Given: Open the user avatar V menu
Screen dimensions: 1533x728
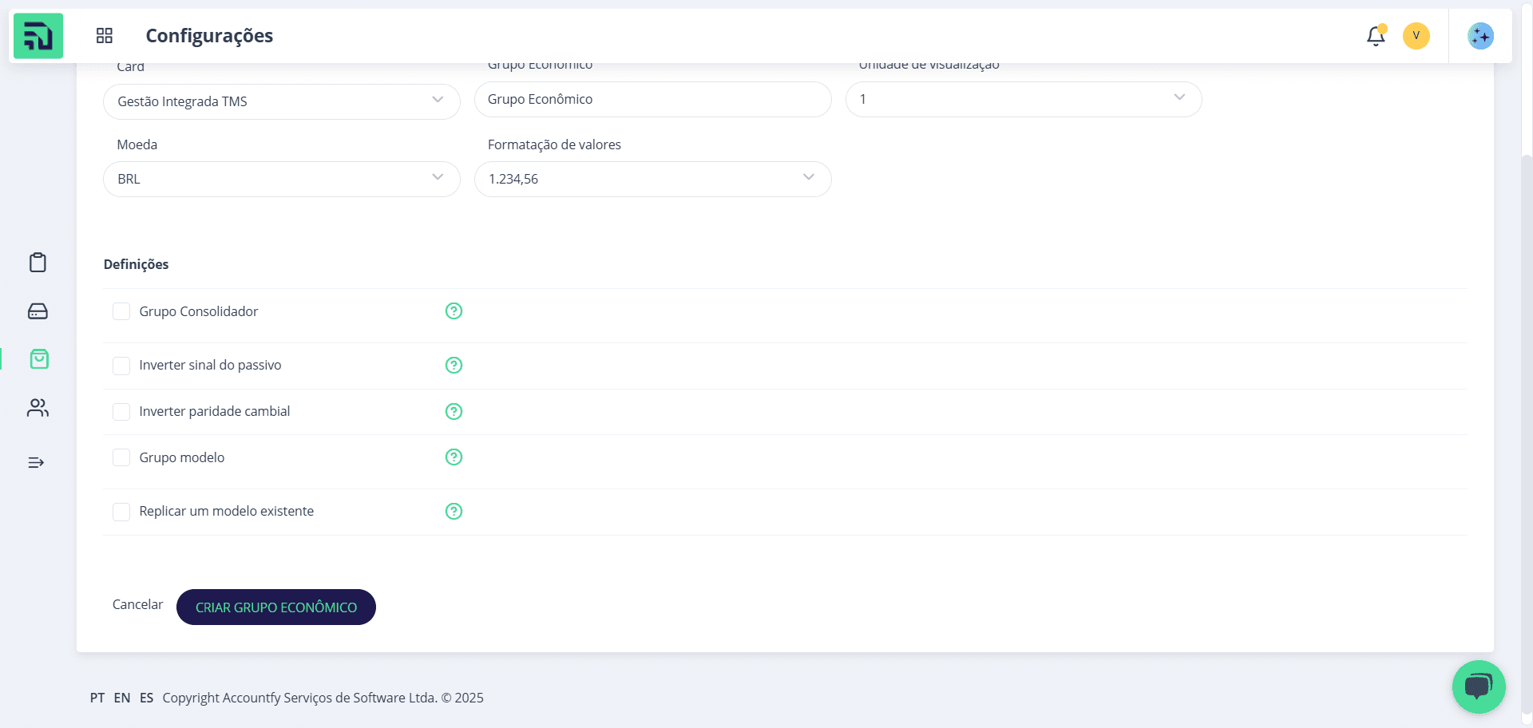Looking at the screenshot, I should coord(1416,36).
